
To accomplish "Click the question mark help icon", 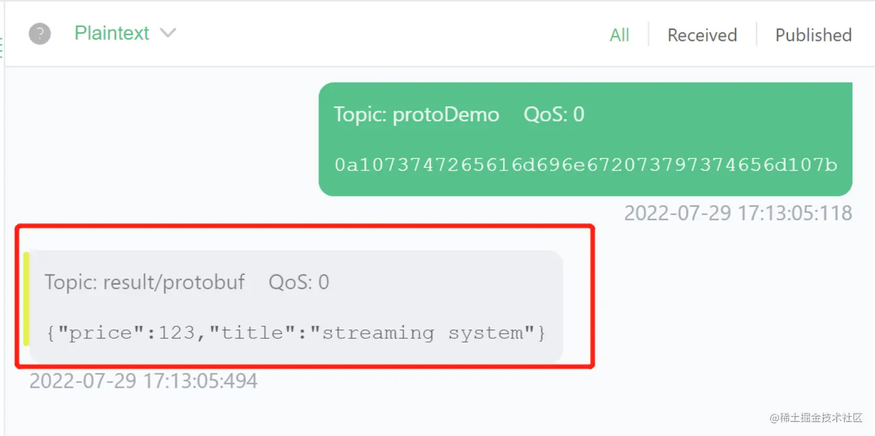I will [x=39, y=34].
